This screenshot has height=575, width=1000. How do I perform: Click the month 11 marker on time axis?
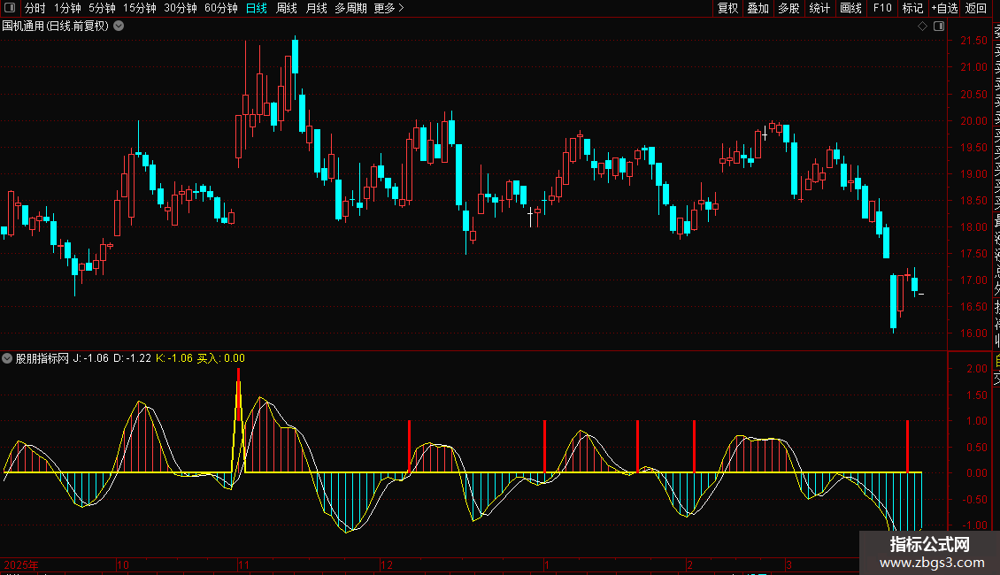[243, 564]
